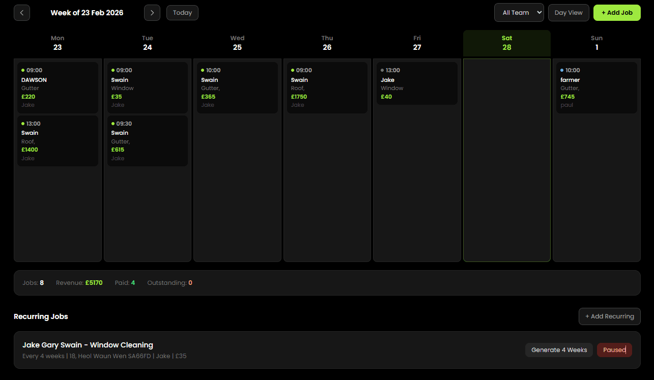Switch to Thursday 26 column header

pos(327,43)
